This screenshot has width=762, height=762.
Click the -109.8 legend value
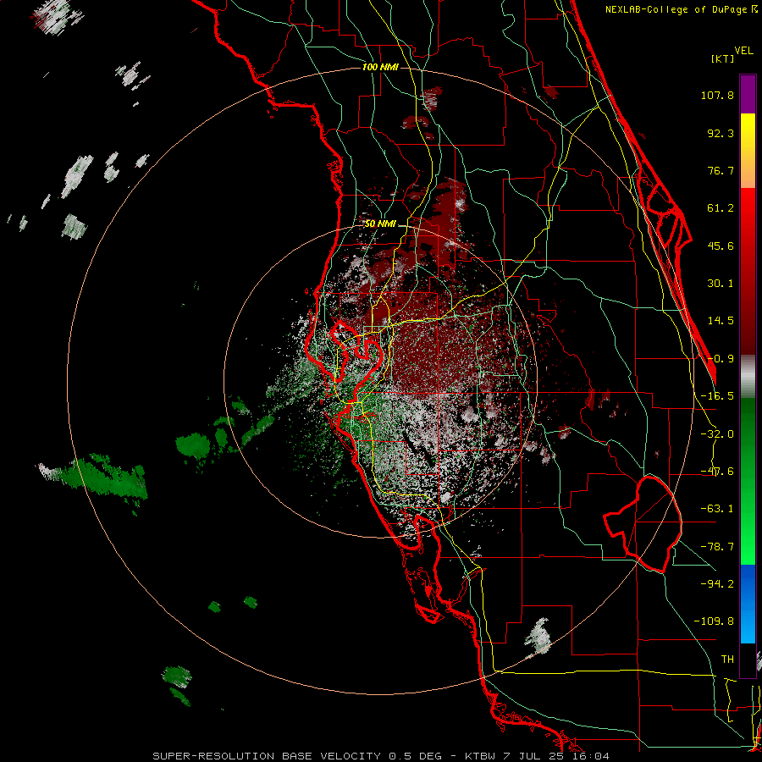pyautogui.click(x=714, y=621)
